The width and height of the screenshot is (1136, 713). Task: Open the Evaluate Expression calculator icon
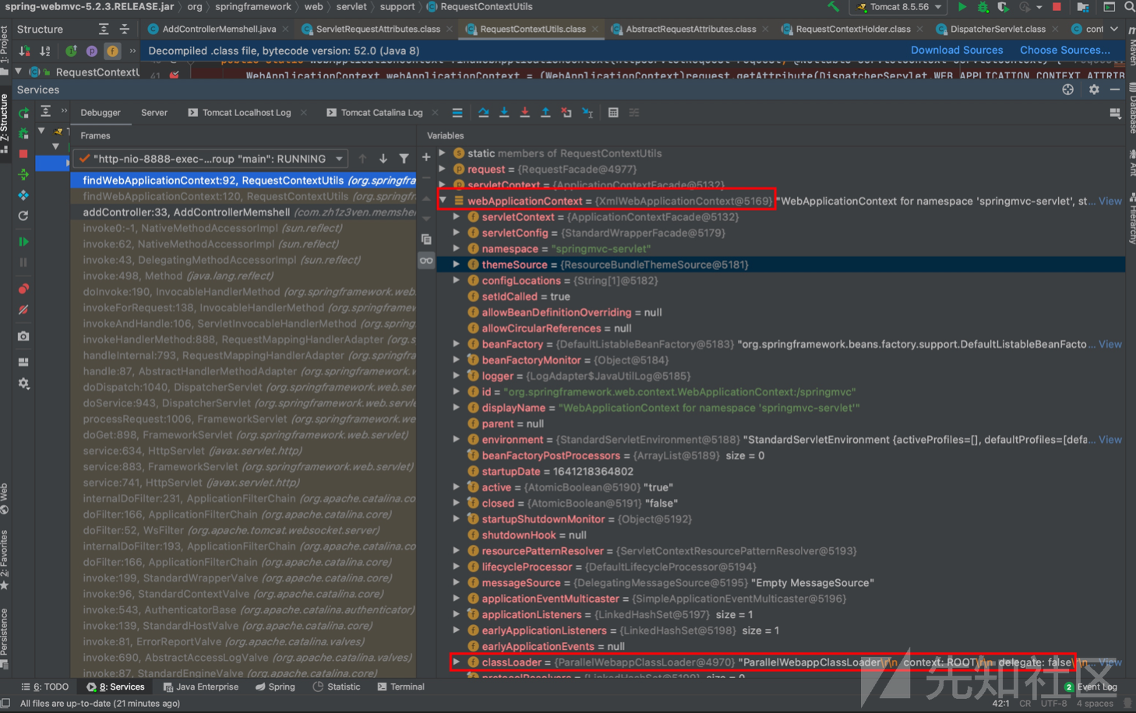pyautogui.click(x=613, y=113)
